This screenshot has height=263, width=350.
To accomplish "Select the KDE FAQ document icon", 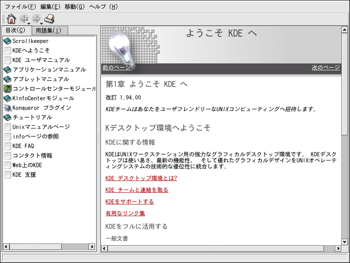I will point(7,146).
